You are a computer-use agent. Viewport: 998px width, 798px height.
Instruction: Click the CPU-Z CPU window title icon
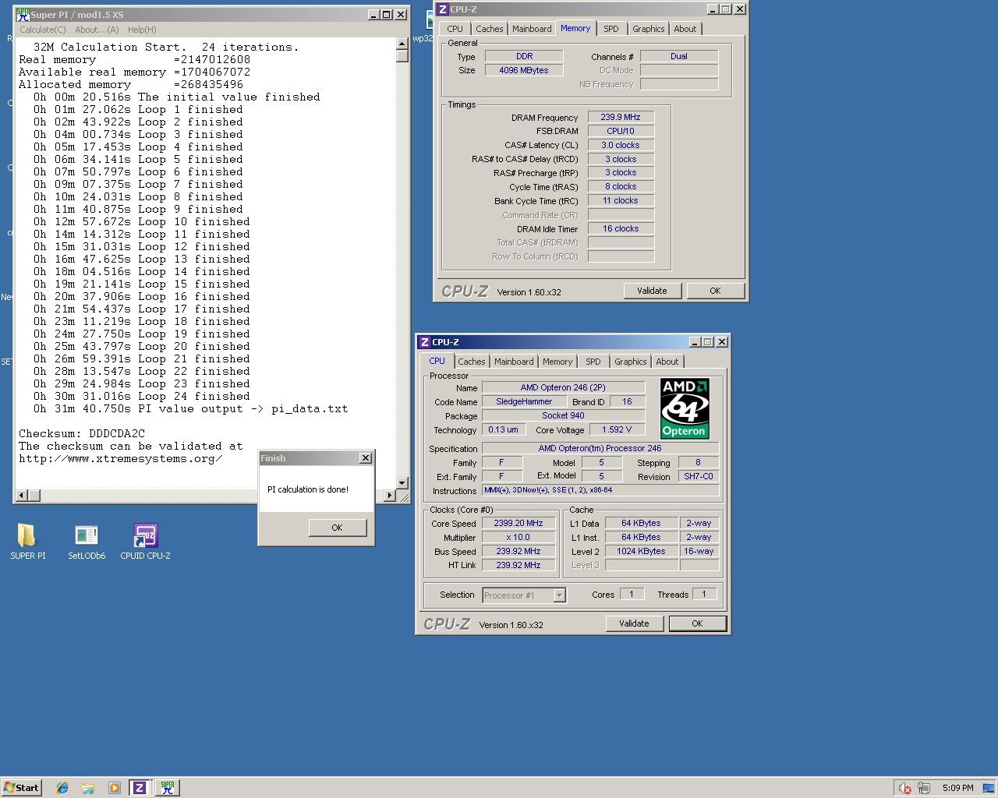tap(424, 342)
